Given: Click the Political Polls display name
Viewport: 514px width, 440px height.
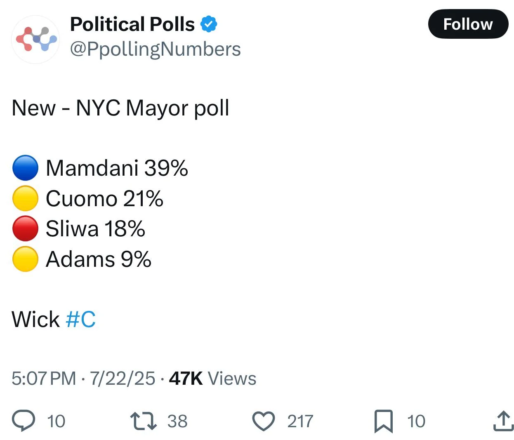Looking at the screenshot, I should [132, 24].
